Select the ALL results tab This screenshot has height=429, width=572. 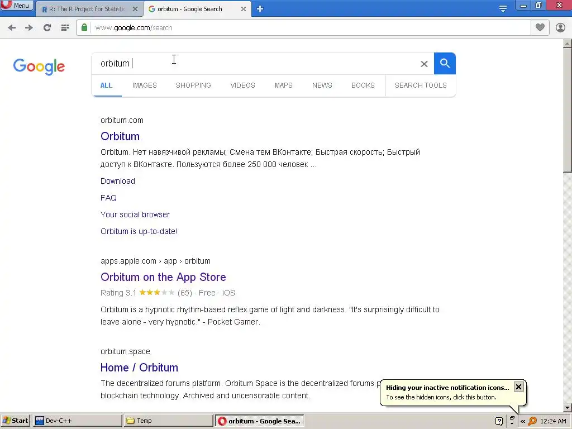[x=106, y=85]
